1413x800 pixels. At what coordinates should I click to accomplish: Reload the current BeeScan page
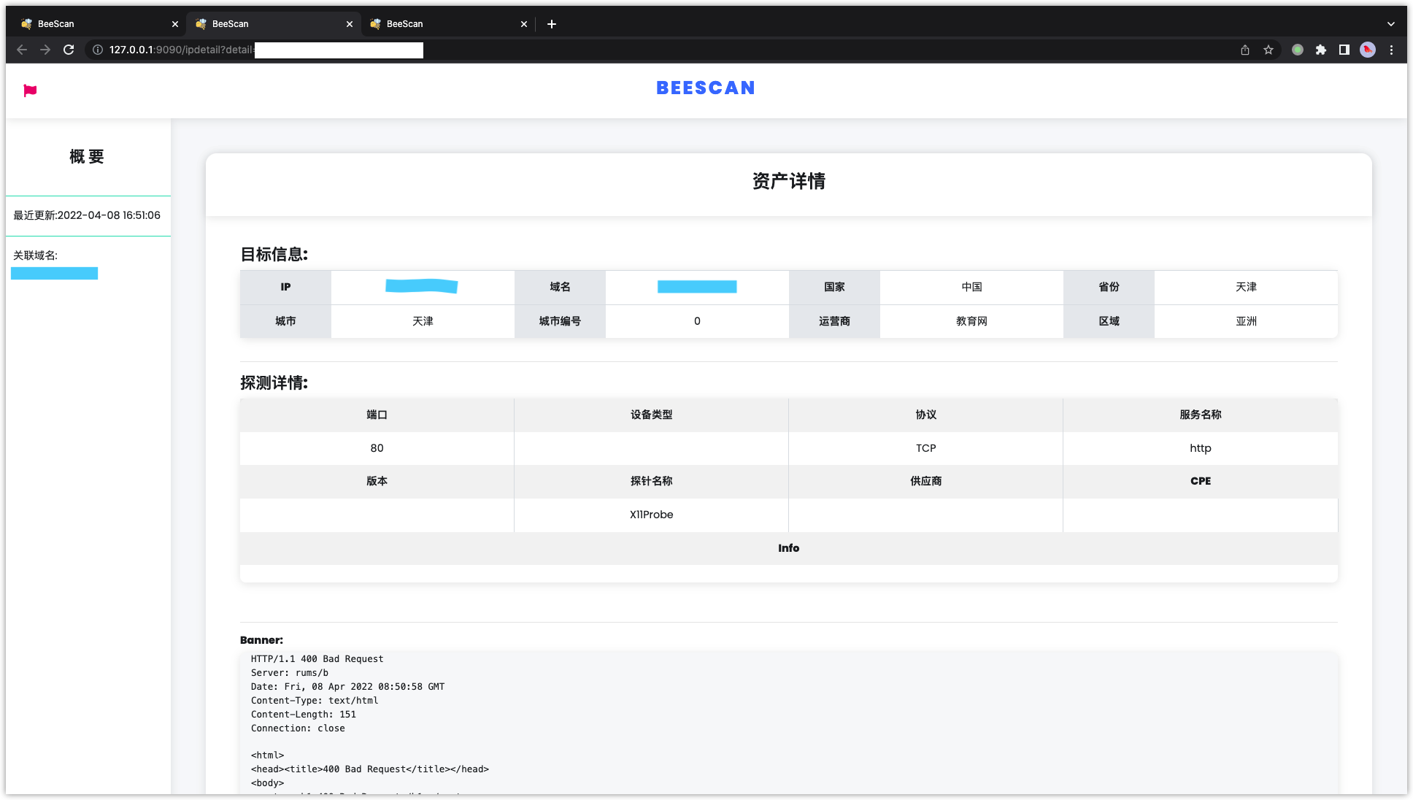pos(69,50)
